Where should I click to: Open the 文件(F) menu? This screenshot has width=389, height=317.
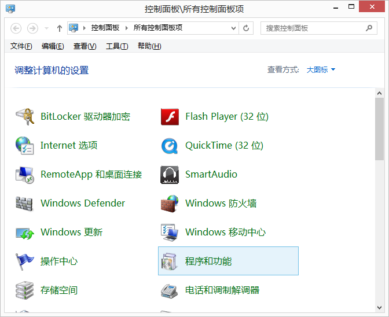(x=21, y=46)
